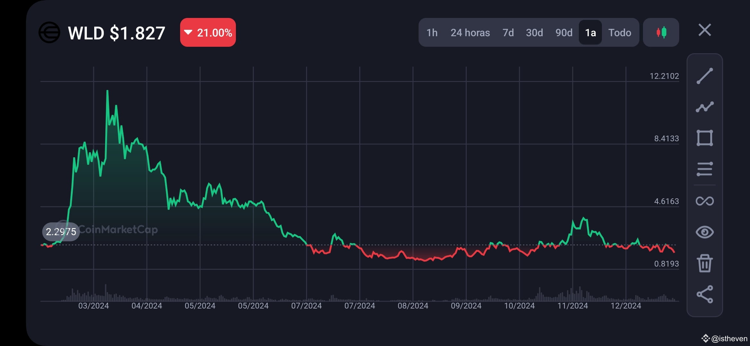Switch chart range to 7d

(508, 33)
